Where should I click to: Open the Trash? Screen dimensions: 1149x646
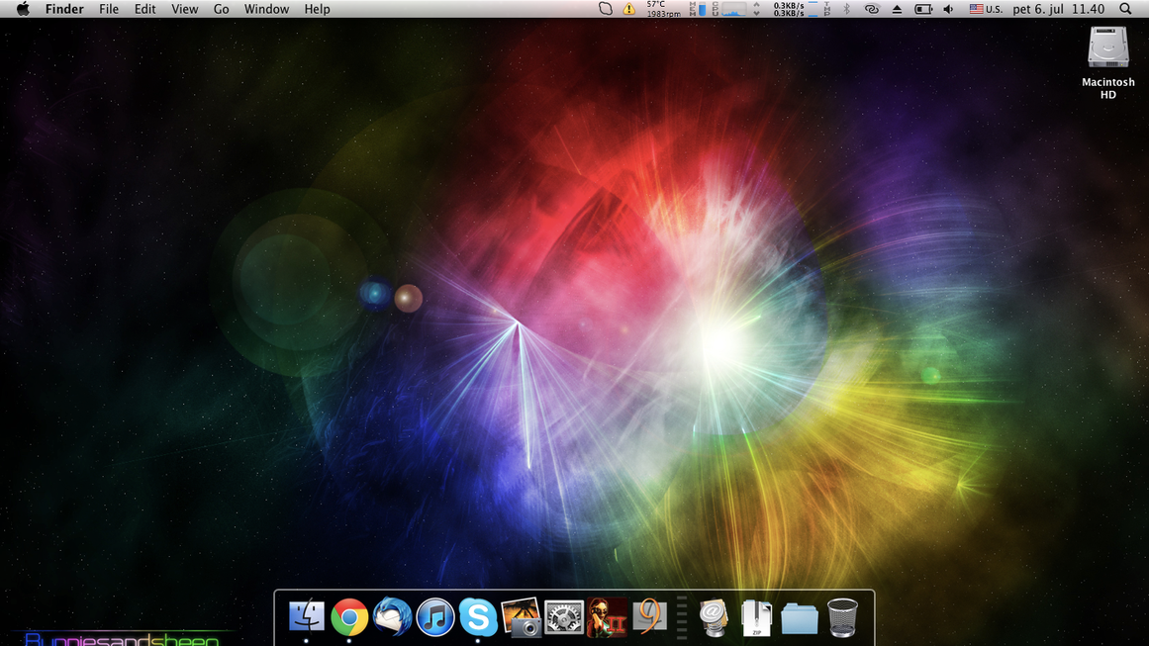click(x=842, y=616)
